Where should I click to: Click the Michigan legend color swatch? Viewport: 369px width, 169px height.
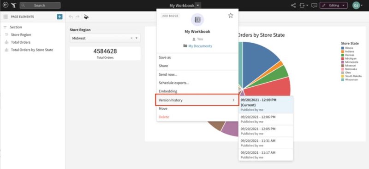[x=343, y=59]
